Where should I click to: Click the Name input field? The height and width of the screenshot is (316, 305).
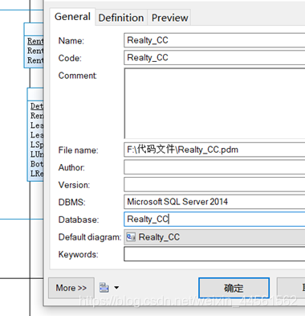click(214, 40)
